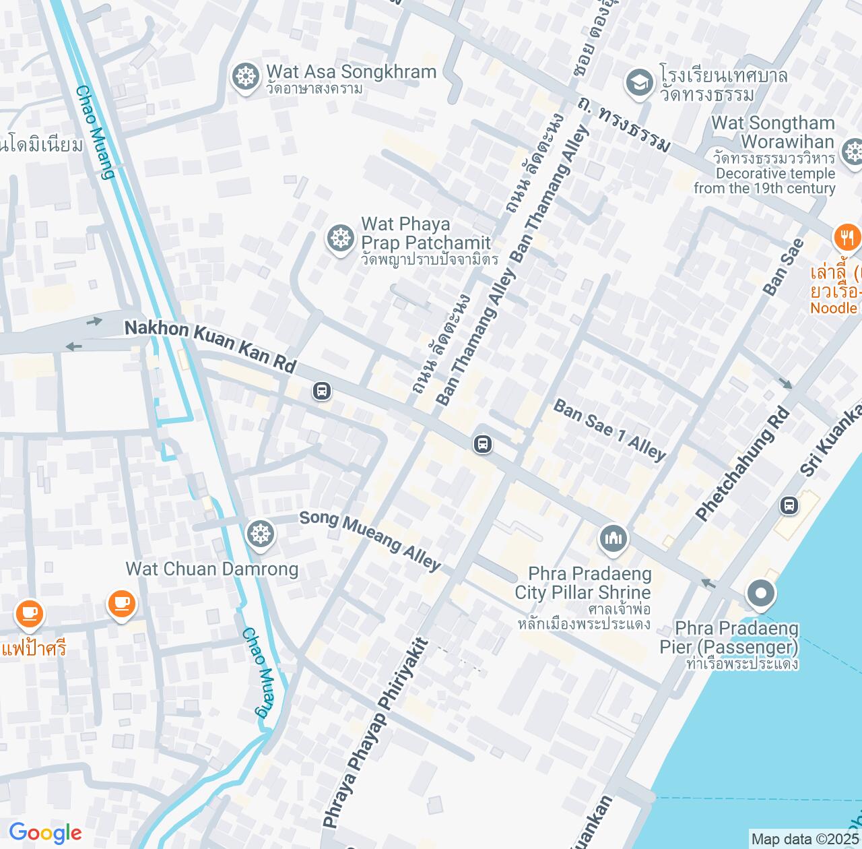Open the Phra Pradaeng City Pillar Shrine marker

pyautogui.click(x=613, y=539)
